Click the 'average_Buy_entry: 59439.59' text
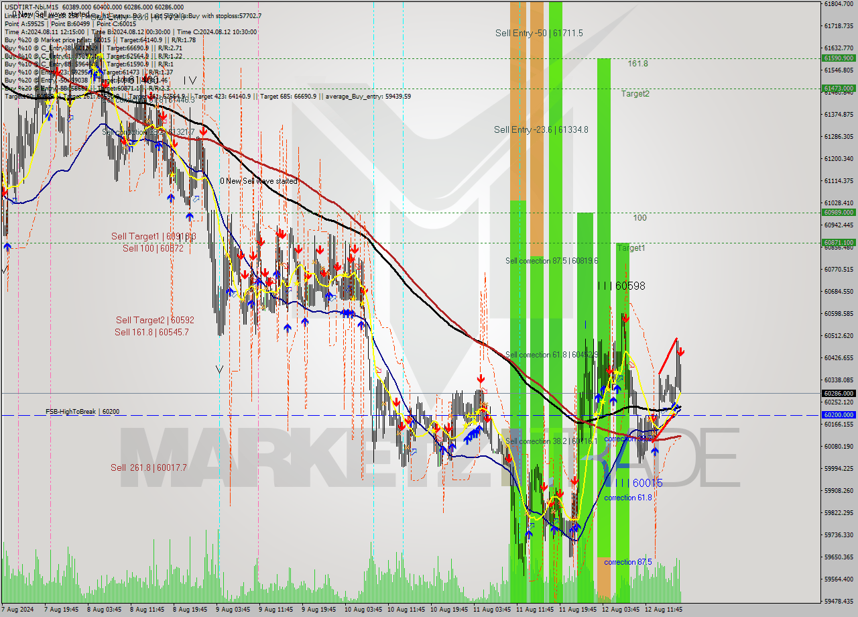858x617 pixels. click(369, 96)
